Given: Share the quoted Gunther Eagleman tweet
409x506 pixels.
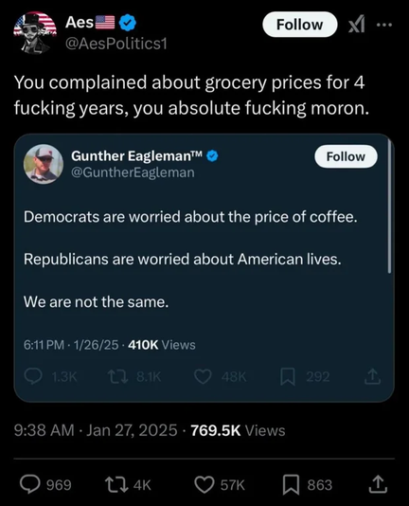Looking at the screenshot, I should coord(373,376).
